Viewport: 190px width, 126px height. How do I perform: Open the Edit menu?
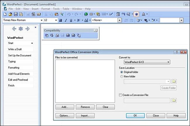point(18,9)
